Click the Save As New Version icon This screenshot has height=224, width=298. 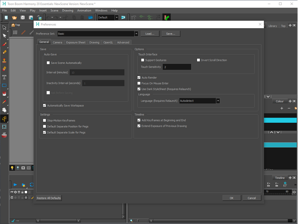pos(31,18)
